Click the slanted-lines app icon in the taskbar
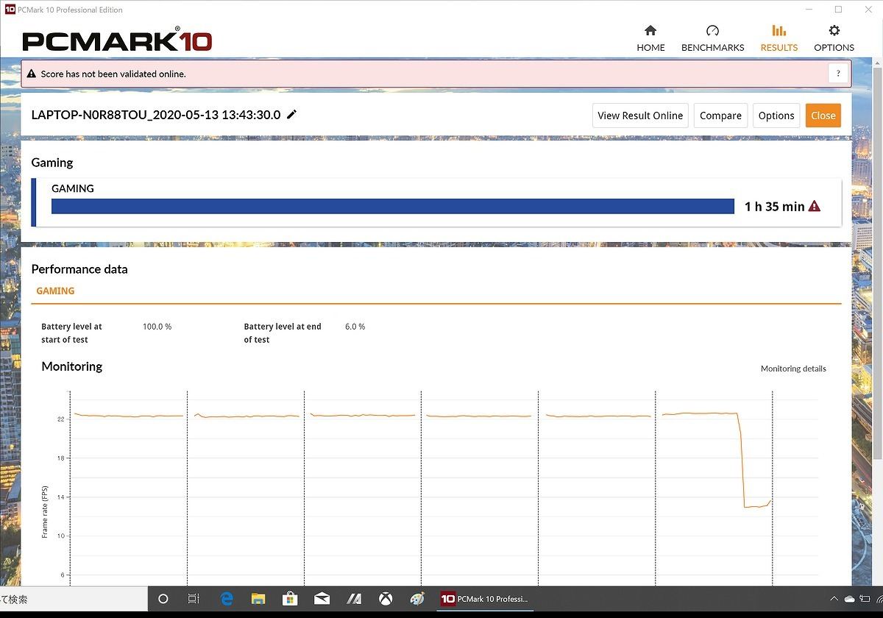This screenshot has width=883, height=618. (353, 599)
